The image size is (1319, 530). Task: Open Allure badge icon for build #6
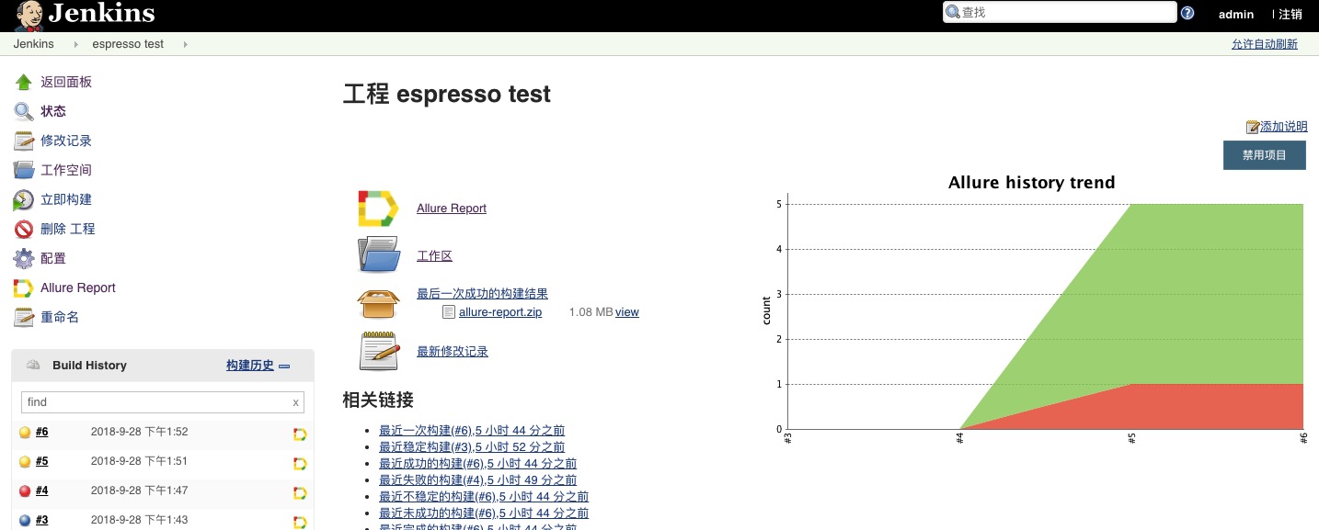[x=300, y=434]
